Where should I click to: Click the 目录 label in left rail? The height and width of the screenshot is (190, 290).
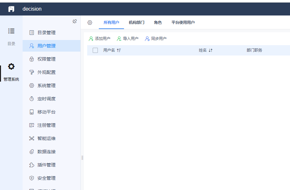click(11, 44)
